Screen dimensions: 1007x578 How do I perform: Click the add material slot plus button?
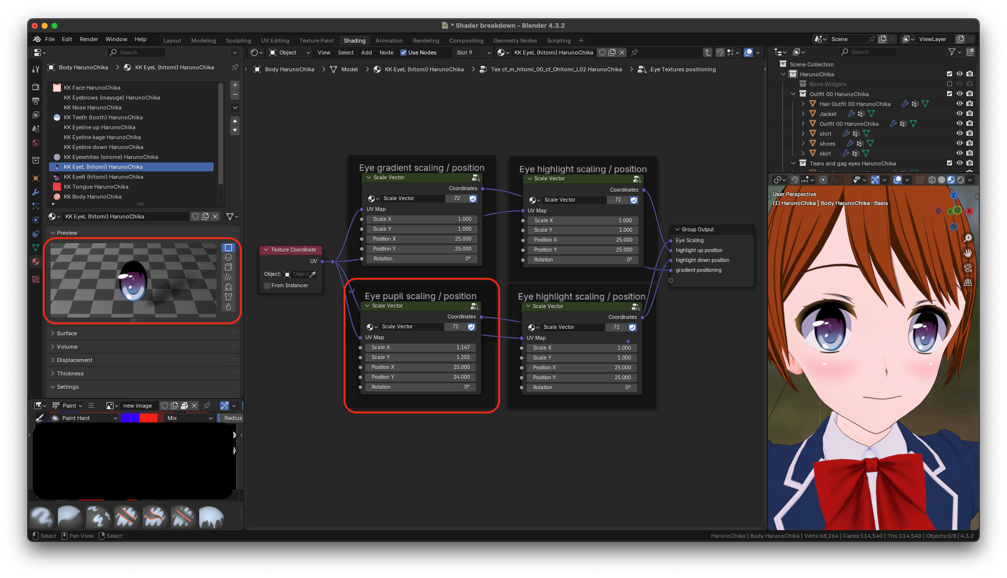[x=235, y=85]
